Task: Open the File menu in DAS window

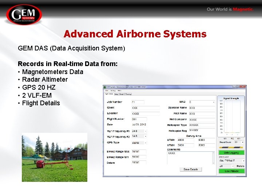Action: point(107,90)
